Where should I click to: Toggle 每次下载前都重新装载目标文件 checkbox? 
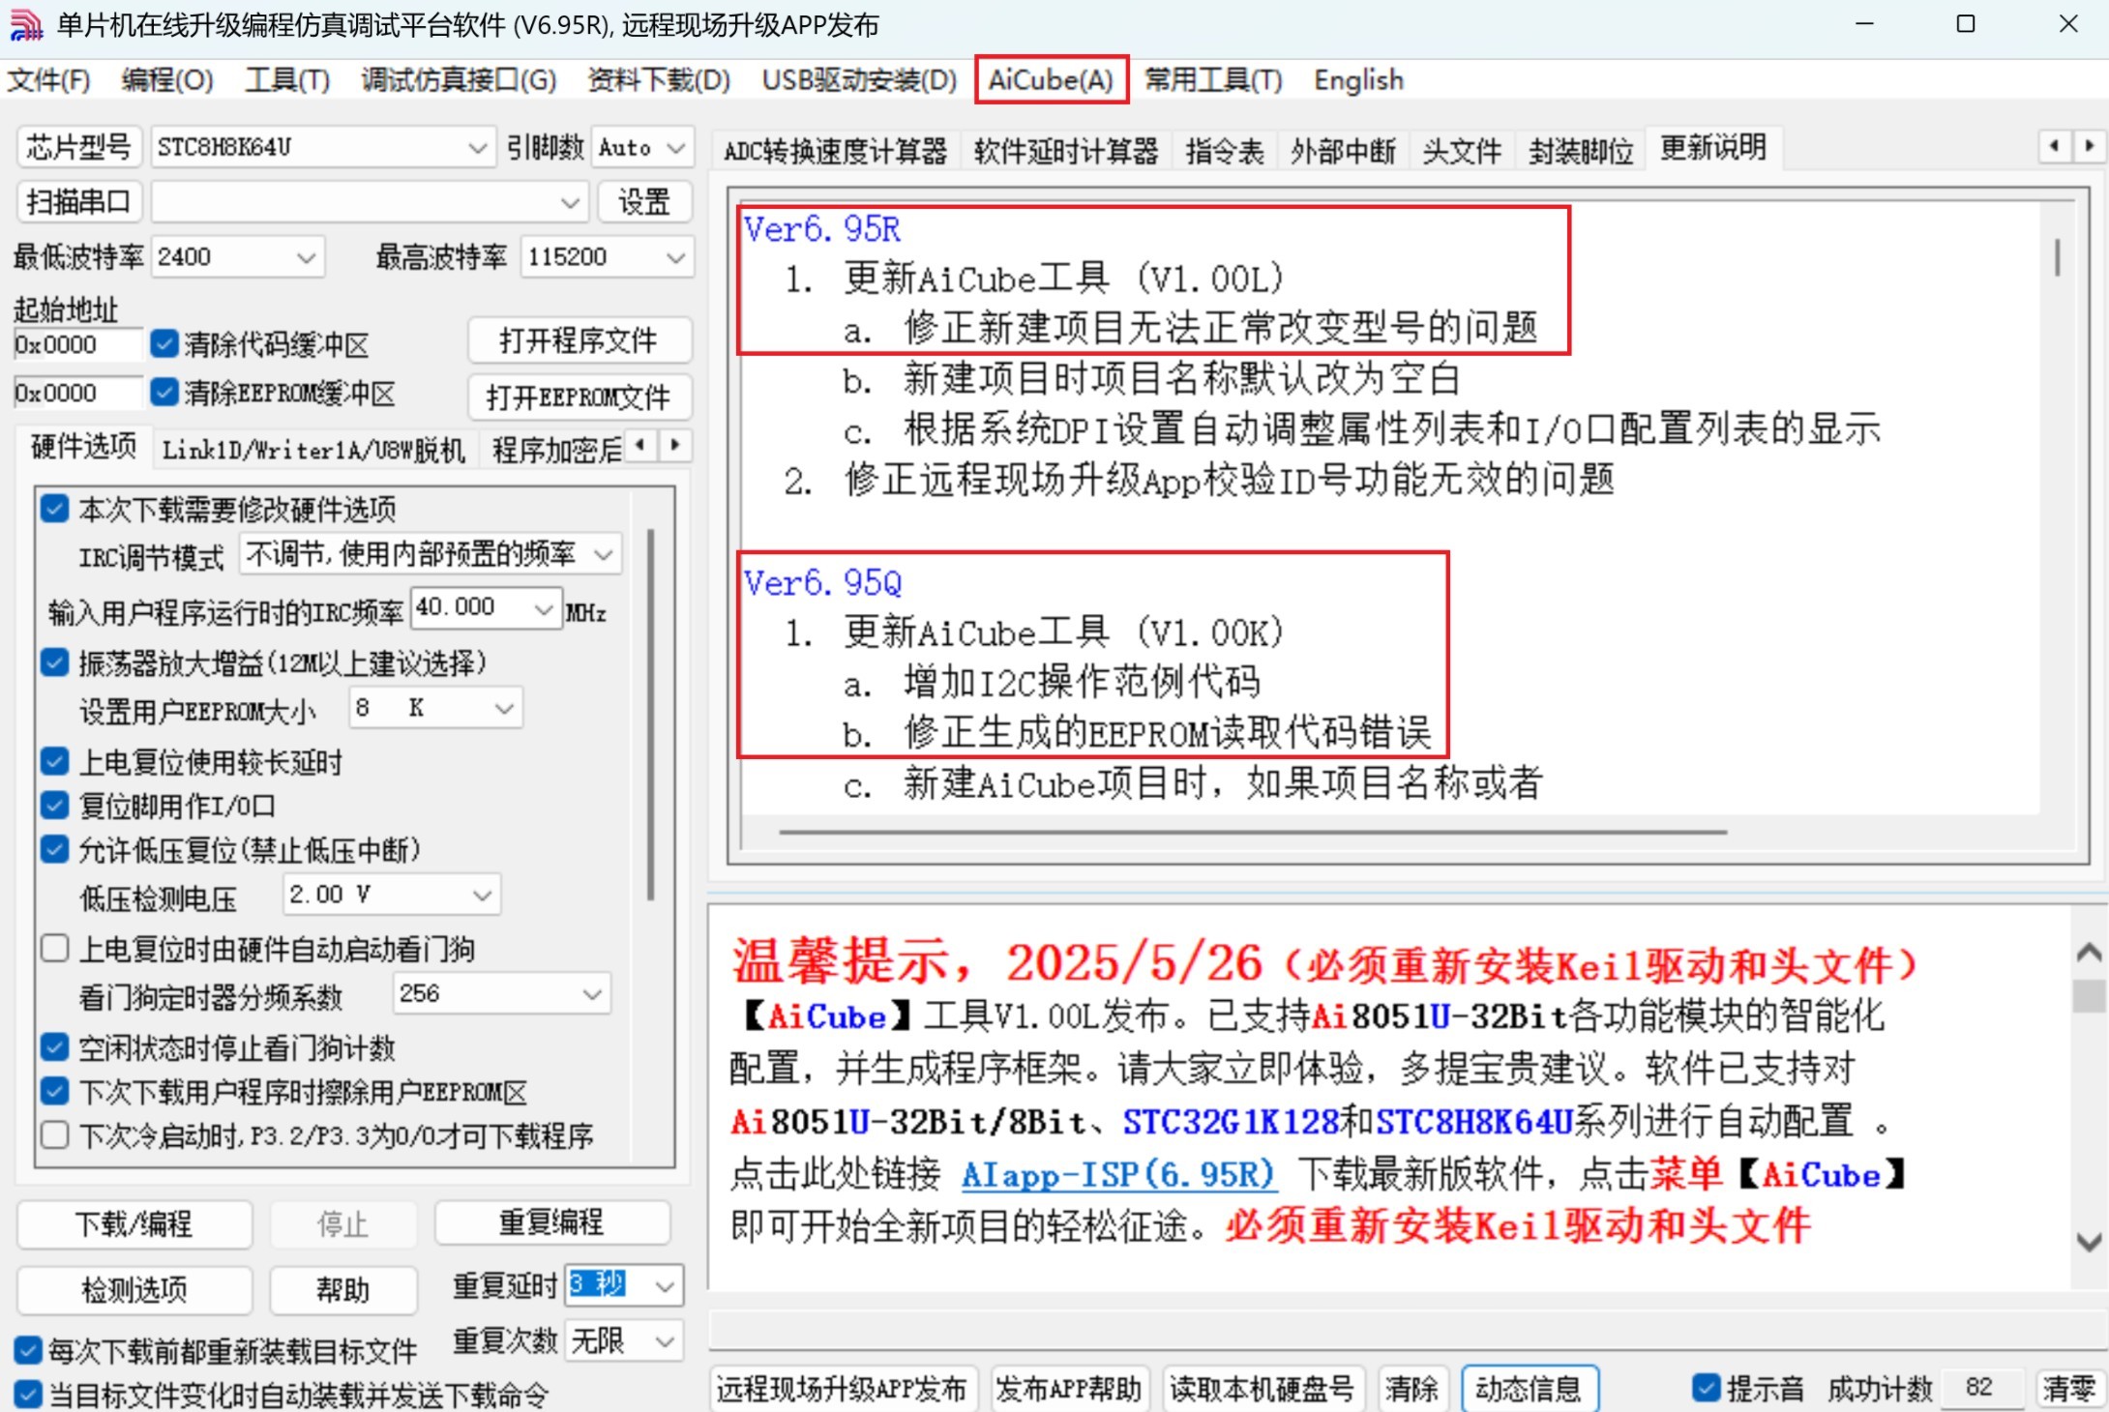point(28,1350)
